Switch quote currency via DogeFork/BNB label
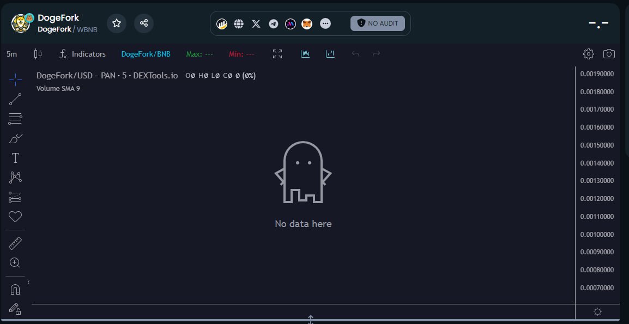Image resolution: width=629 pixels, height=324 pixels. point(146,54)
